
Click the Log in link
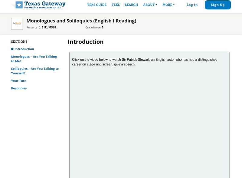(x=192, y=5)
